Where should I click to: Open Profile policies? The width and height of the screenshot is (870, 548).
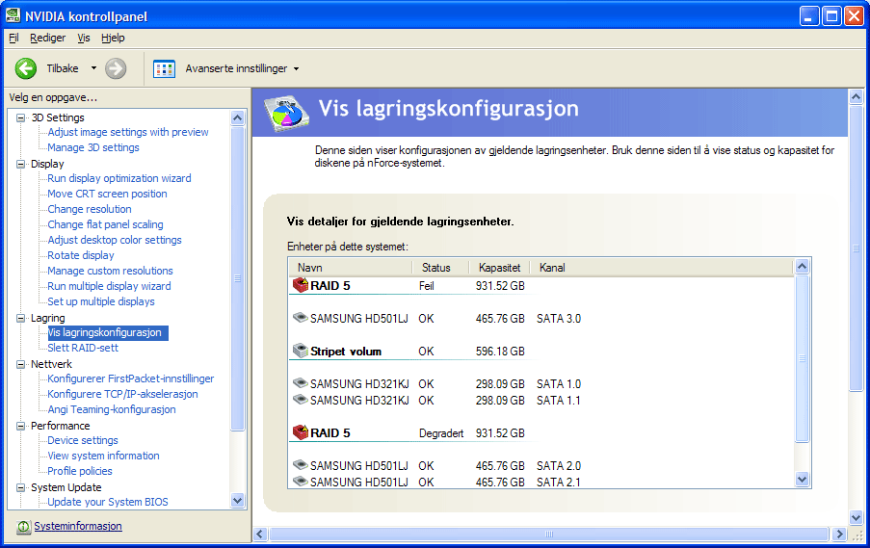(x=79, y=471)
